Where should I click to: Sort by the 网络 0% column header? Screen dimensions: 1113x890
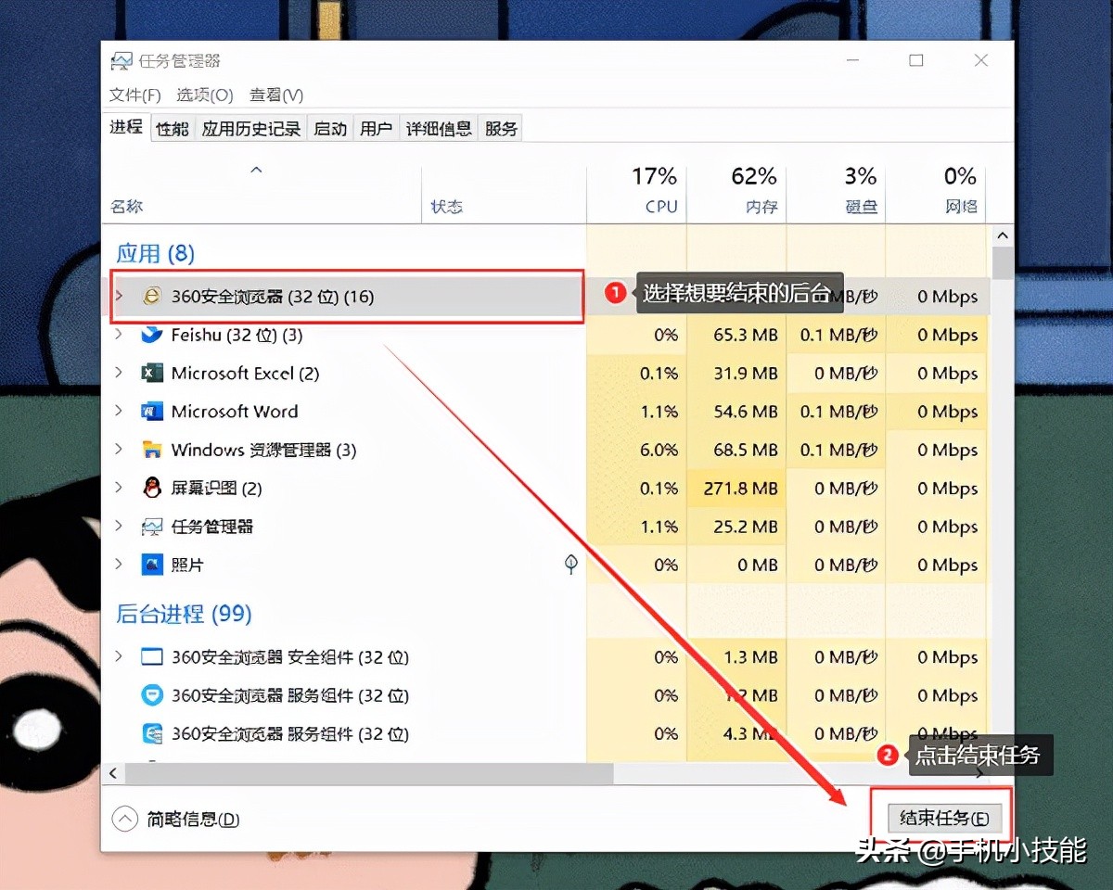[x=936, y=194]
